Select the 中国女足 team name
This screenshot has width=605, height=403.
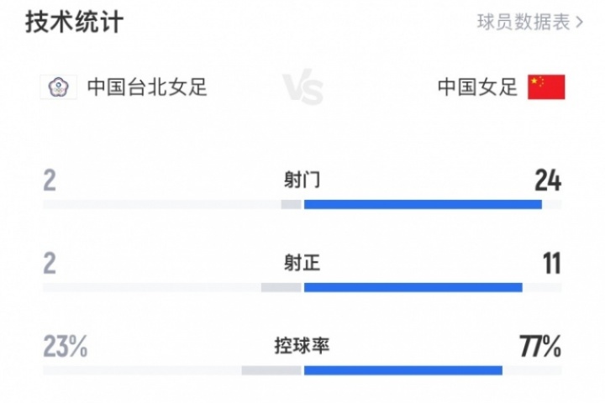click(x=477, y=87)
